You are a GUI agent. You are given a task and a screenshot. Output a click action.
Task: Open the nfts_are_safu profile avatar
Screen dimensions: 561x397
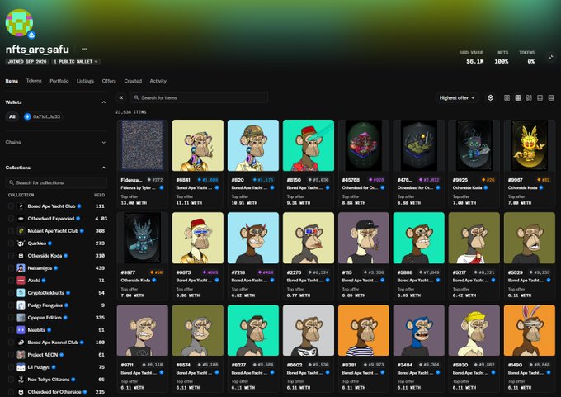coord(19,22)
